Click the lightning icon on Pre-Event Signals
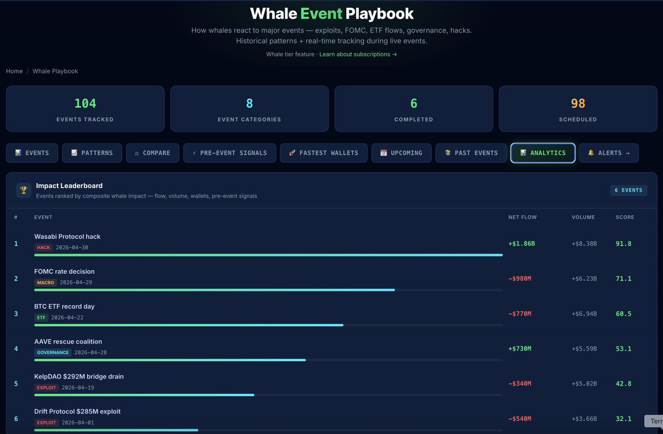The width and height of the screenshot is (663, 434). [194, 153]
